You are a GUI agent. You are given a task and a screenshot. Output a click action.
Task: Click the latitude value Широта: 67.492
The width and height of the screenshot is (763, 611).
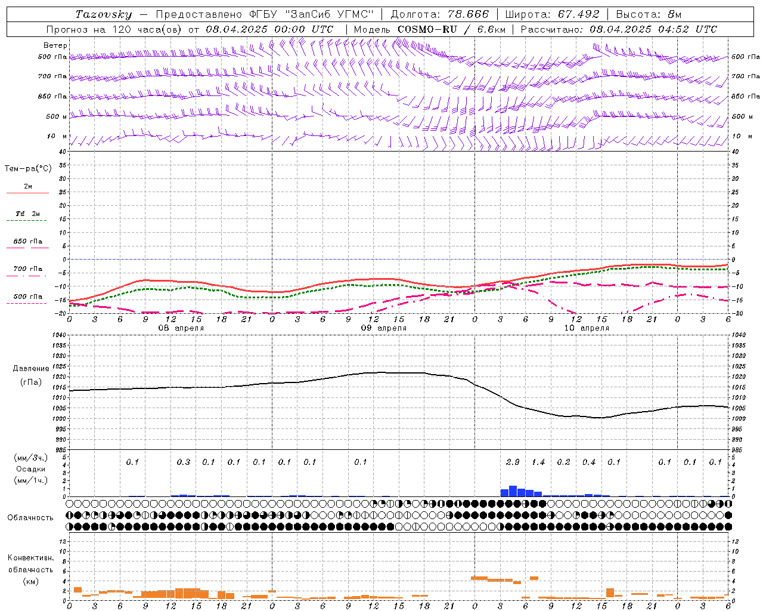[x=552, y=14]
